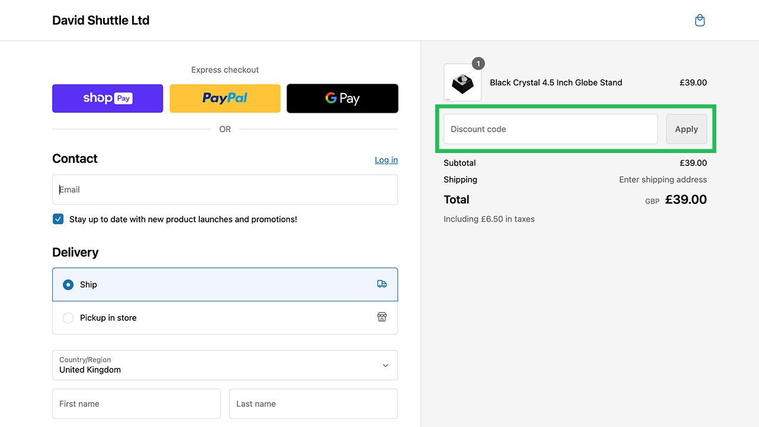The width and height of the screenshot is (759, 427).
Task: Click the Black Crystal 4.5 Inch Globe Stand title
Action: pos(556,82)
